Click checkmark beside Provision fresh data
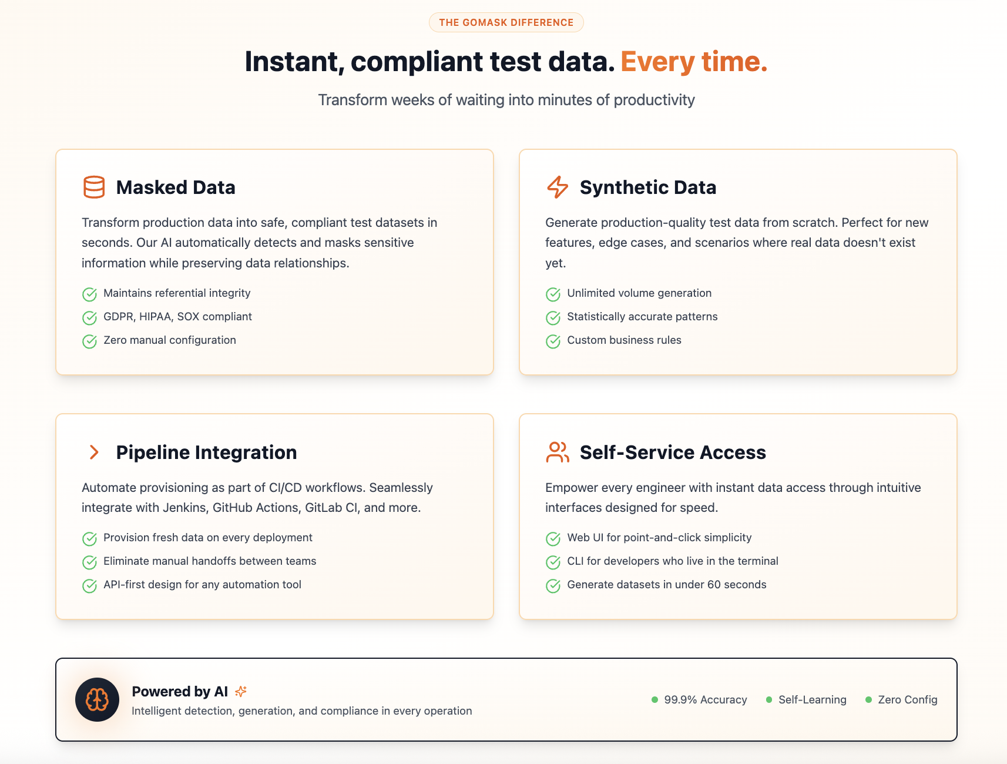 [89, 538]
